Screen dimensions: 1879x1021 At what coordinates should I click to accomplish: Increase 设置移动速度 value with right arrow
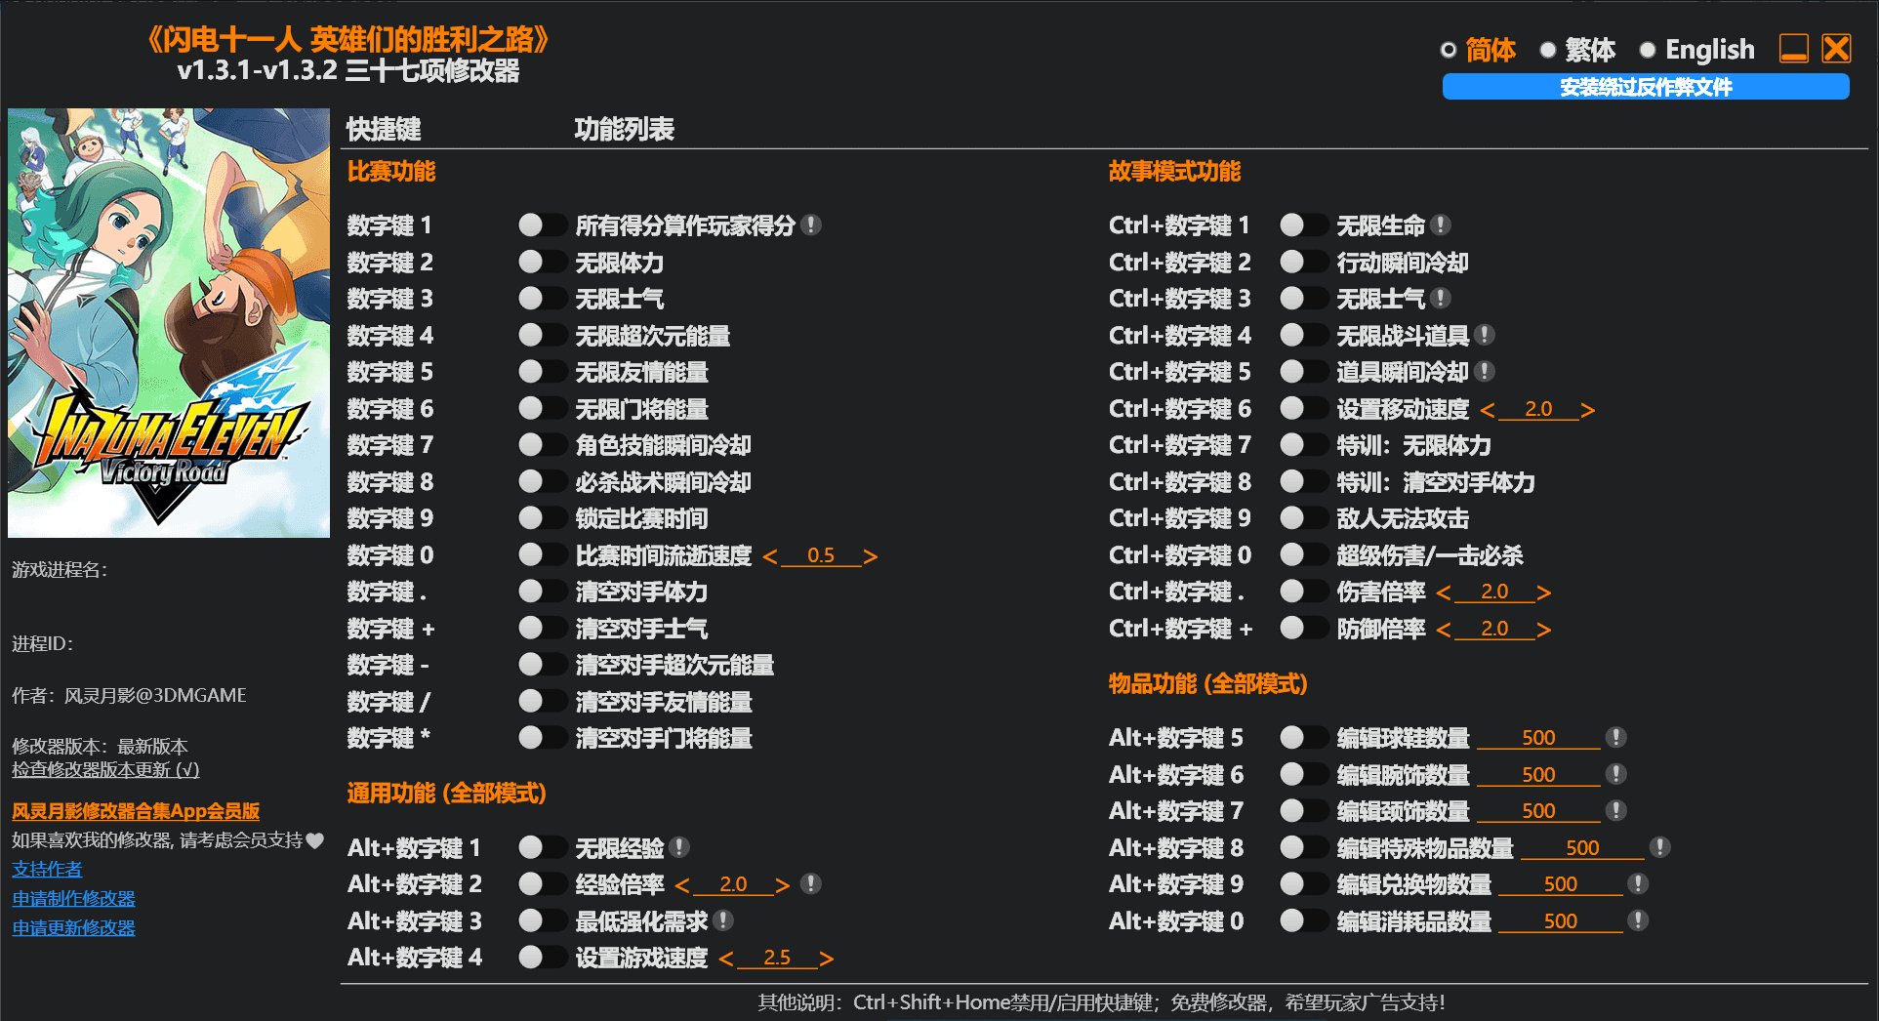pyautogui.click(x=1588, y=410)
